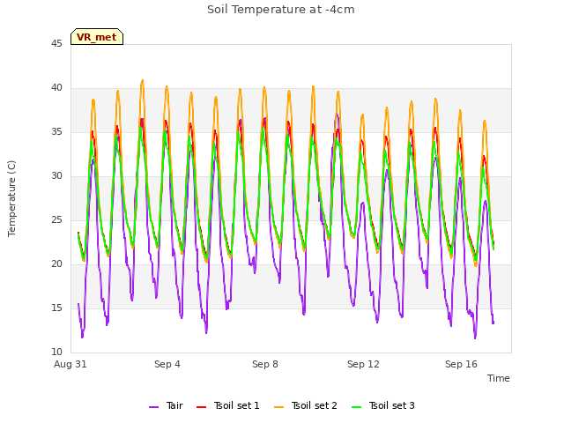The width and height of the screenshot is (564, 423).
Task: Click the Time x-axis title
Action: pos(499,378)
